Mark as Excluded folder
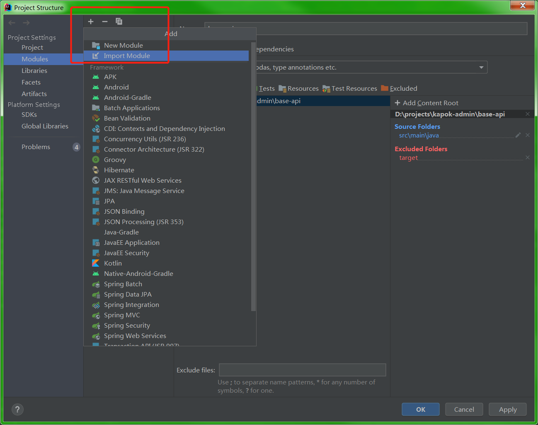Viewport: 538px width, 425px height. [x=399, y=89]
